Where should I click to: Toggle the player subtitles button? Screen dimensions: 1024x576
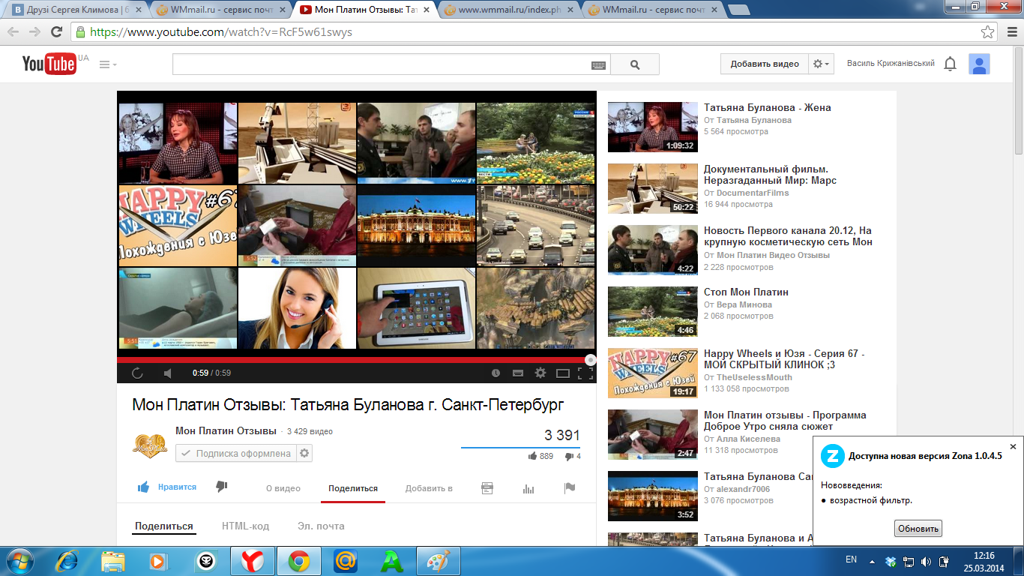(x=517, y=373)
